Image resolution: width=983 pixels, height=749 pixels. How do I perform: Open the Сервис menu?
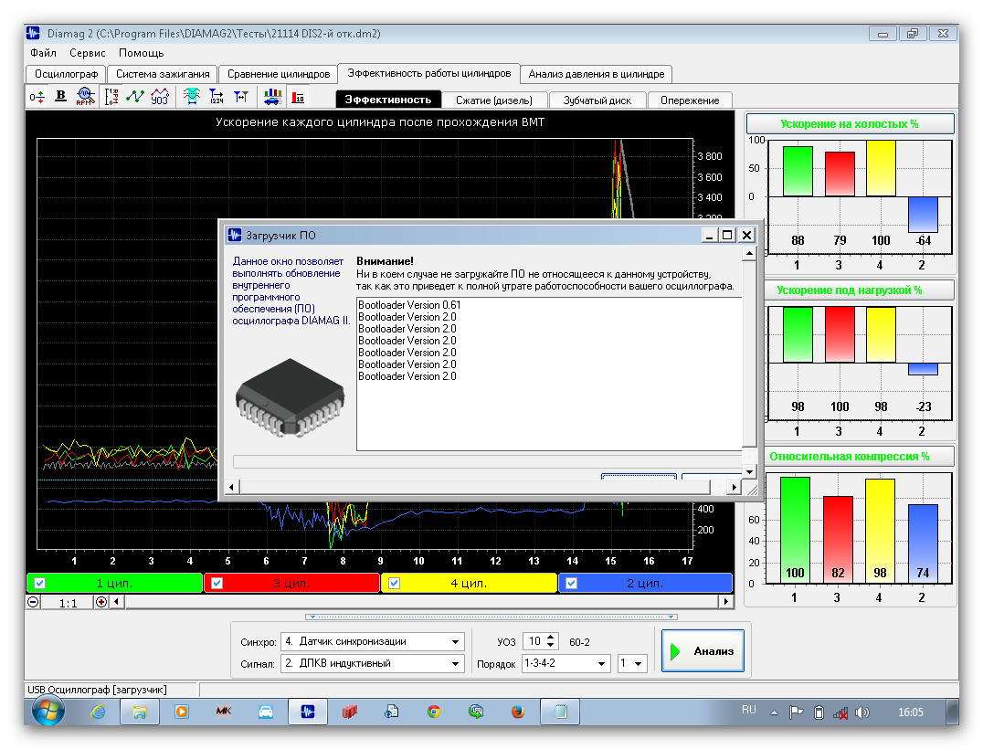(x=87, y=53)
